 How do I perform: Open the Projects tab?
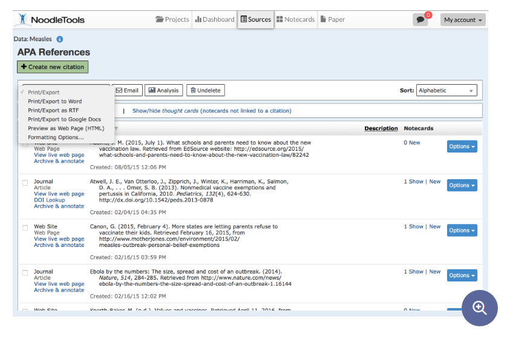pyautogui.click(x=172, y=19)
